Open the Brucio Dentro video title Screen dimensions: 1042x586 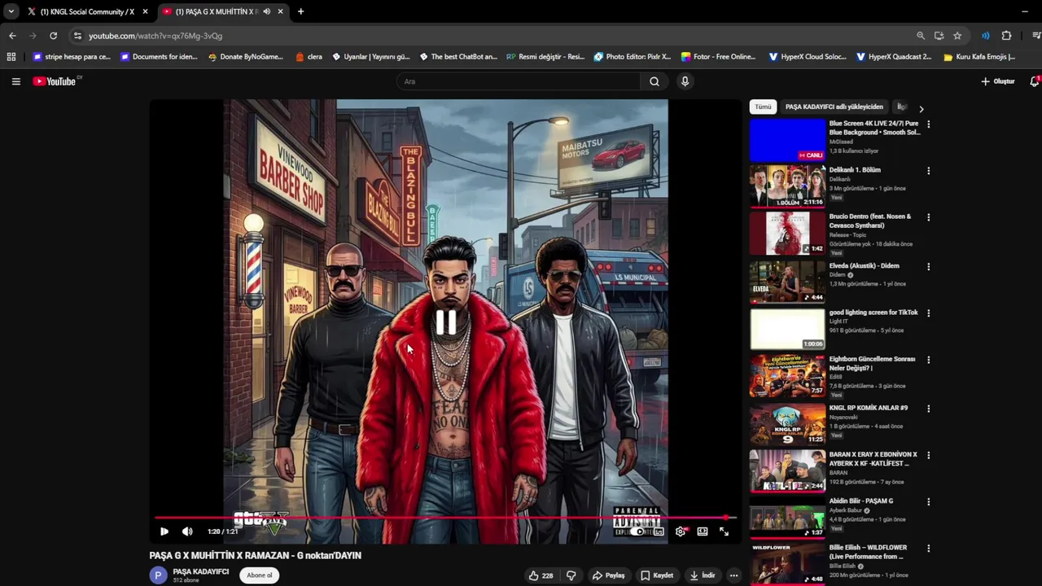(x=870, y=221)
